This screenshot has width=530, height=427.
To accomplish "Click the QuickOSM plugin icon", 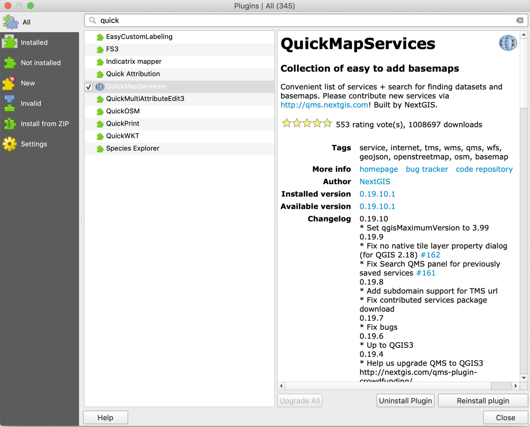I will [100, 111].
